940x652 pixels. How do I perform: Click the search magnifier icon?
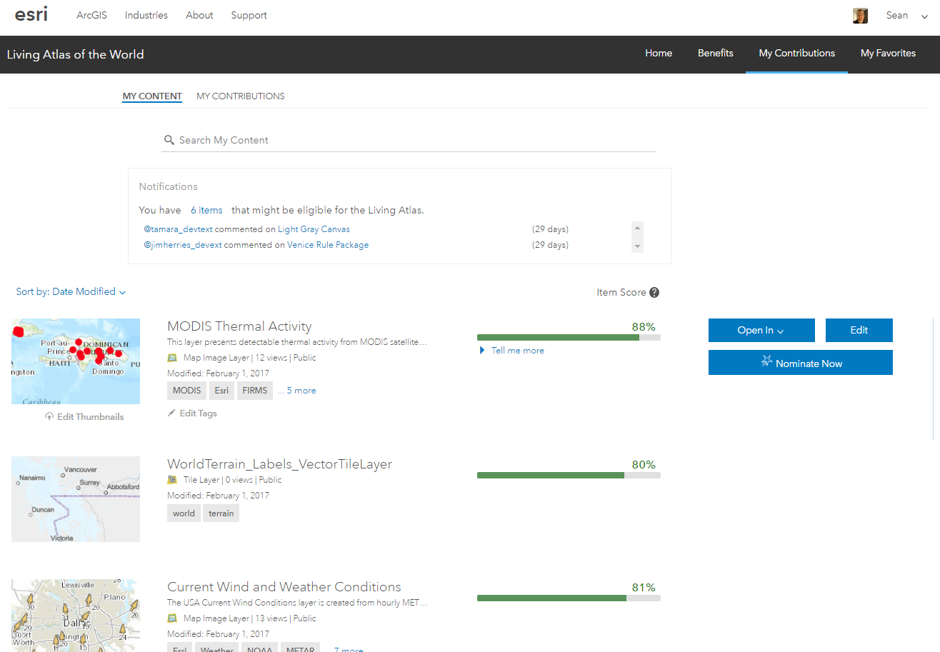click(169, 141)
